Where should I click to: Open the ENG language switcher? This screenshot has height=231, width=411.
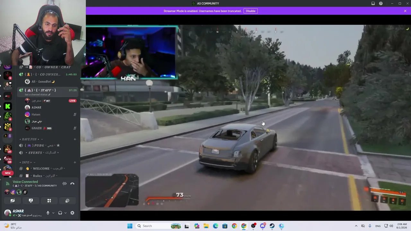(x=378, y=226)
